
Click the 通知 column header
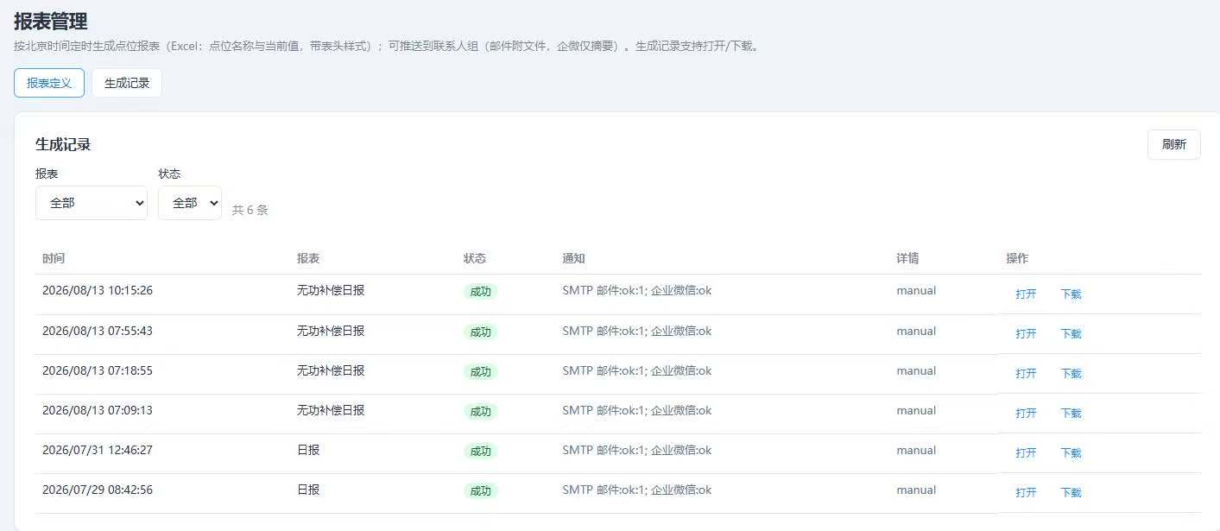[x=573, y=258]
